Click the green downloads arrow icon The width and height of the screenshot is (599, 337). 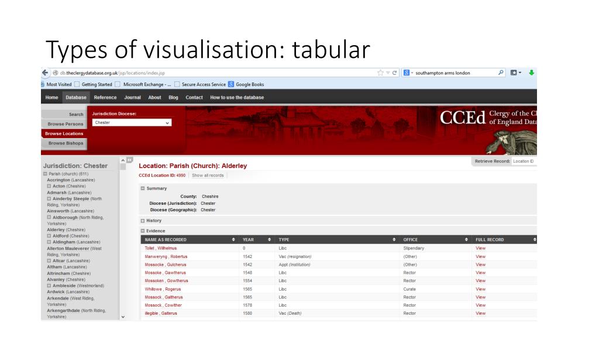531,73
